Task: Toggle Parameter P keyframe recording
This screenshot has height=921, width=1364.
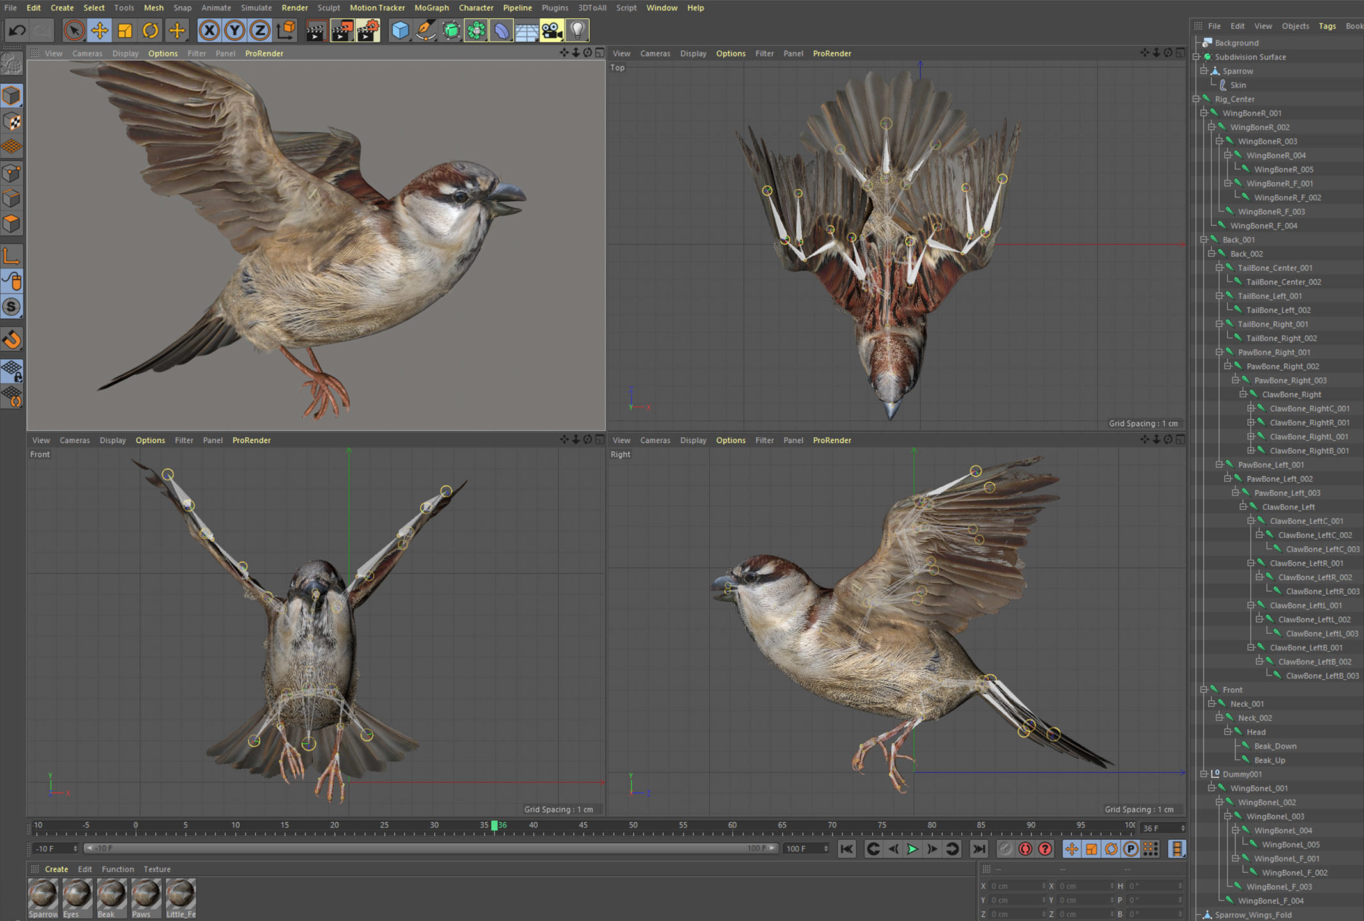Action: point(1131,849)
